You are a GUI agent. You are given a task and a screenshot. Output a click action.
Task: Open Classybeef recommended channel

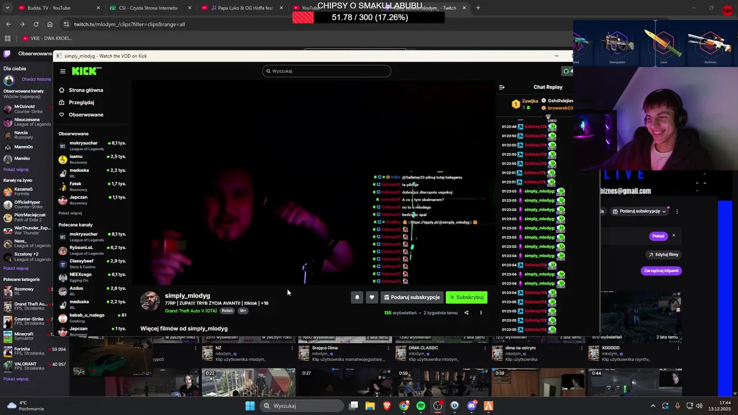[x=92, y=263]
